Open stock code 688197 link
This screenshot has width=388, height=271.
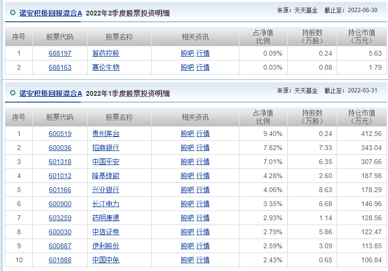60,54
